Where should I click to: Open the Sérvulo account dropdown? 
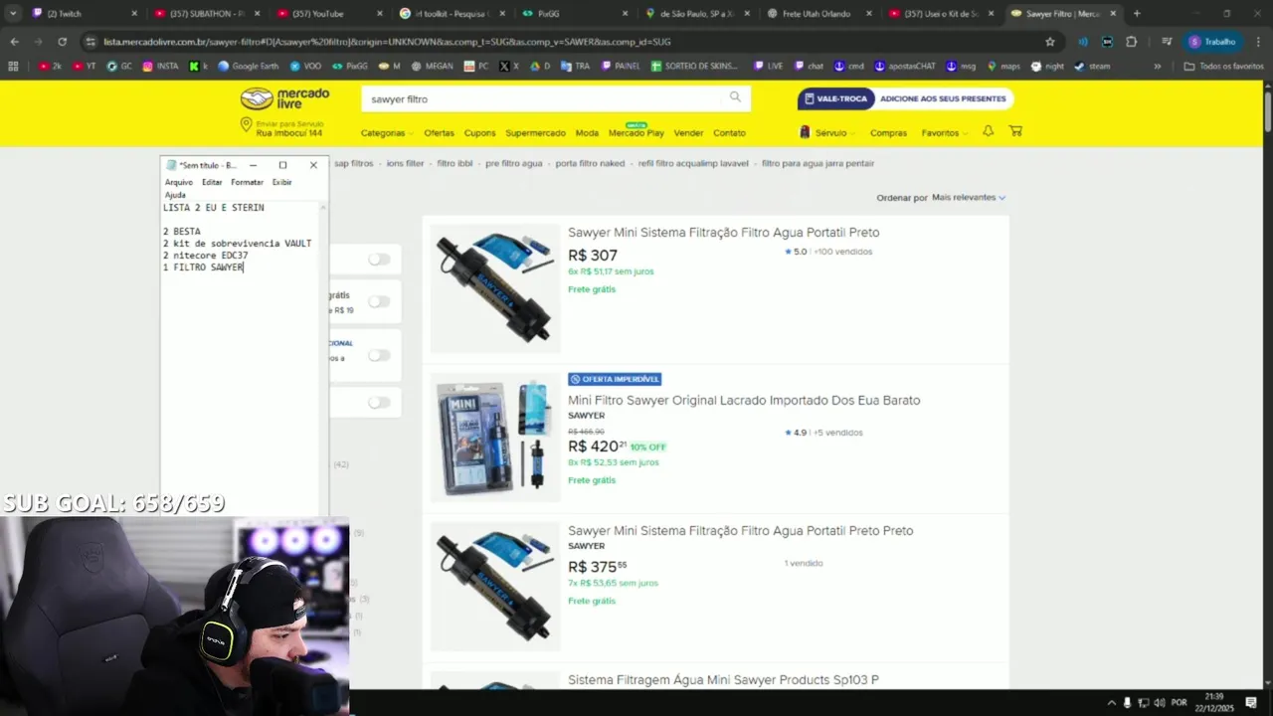(828, 132)
